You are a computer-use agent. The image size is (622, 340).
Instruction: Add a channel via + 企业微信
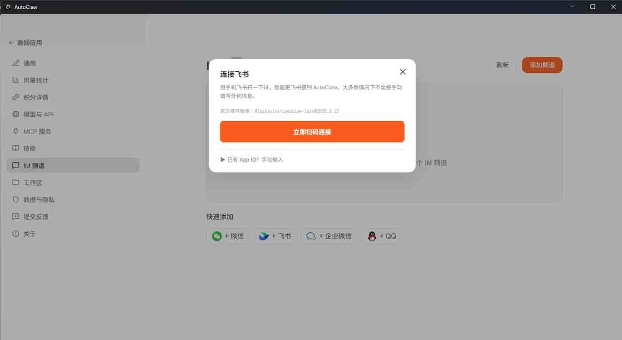click(x=328, y=236)
